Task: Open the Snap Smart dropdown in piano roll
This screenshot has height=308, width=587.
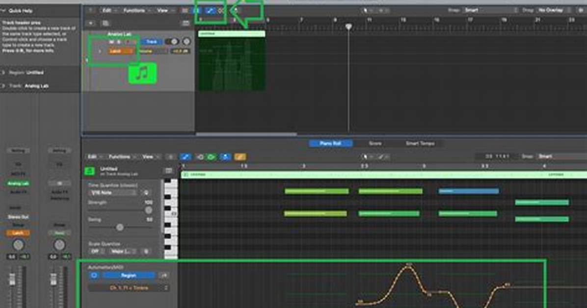Action: click(562, 156)
